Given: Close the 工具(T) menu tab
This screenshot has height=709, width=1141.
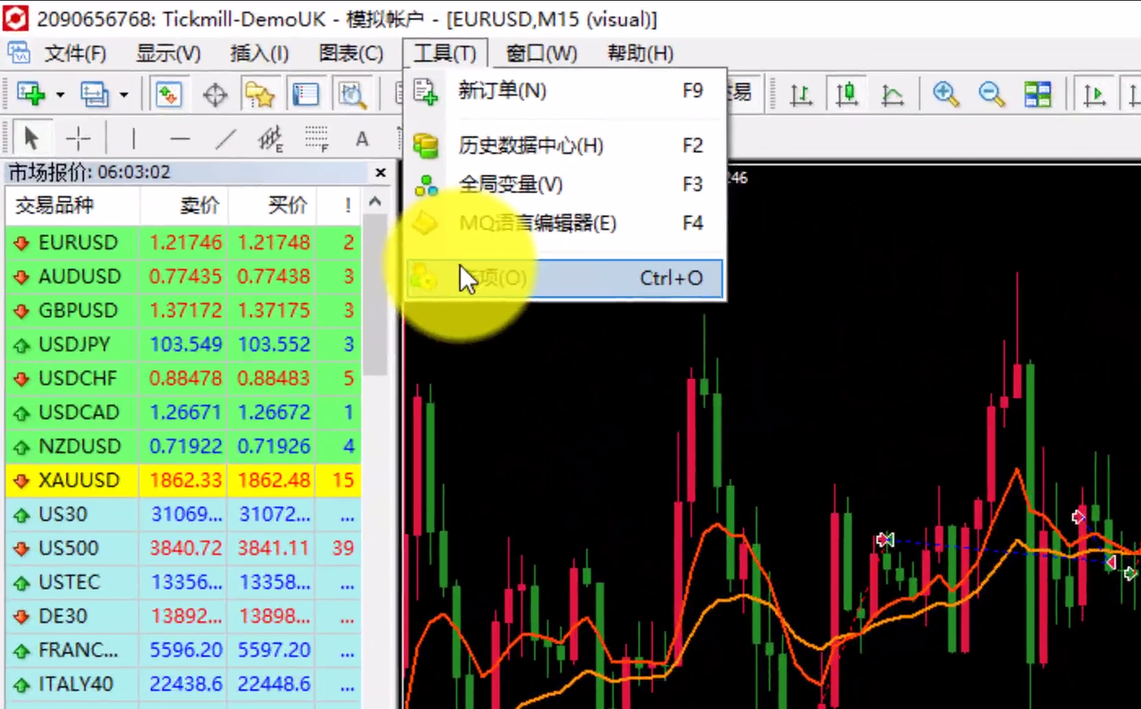Looking at the screenshot, I should click(x=445, y=53).
